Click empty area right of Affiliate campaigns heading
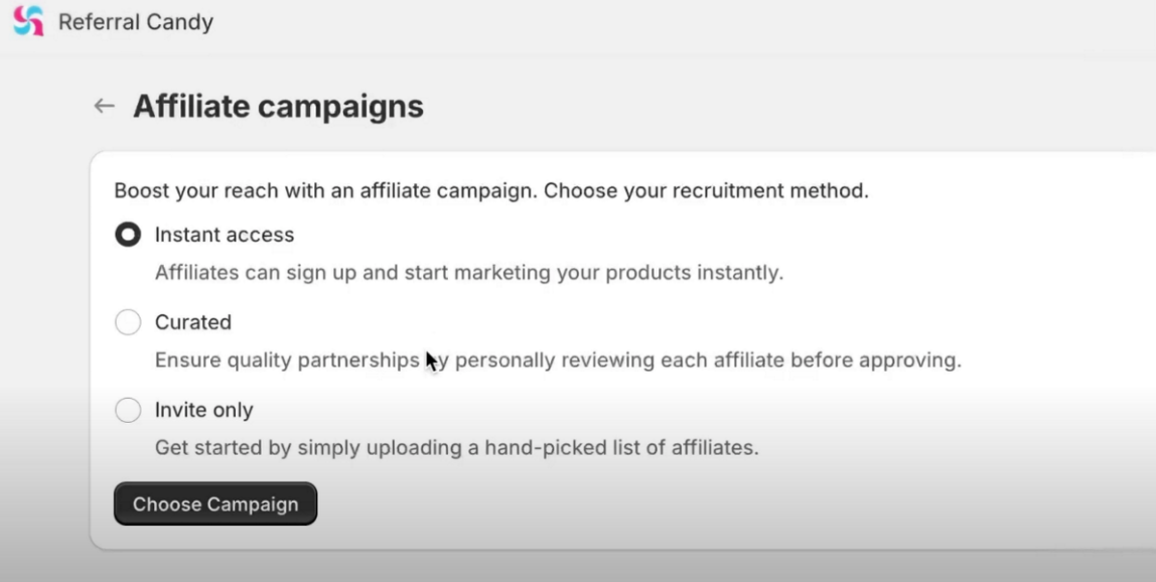The height and width of the screenshot is (582, 1156). click(771, 106)
